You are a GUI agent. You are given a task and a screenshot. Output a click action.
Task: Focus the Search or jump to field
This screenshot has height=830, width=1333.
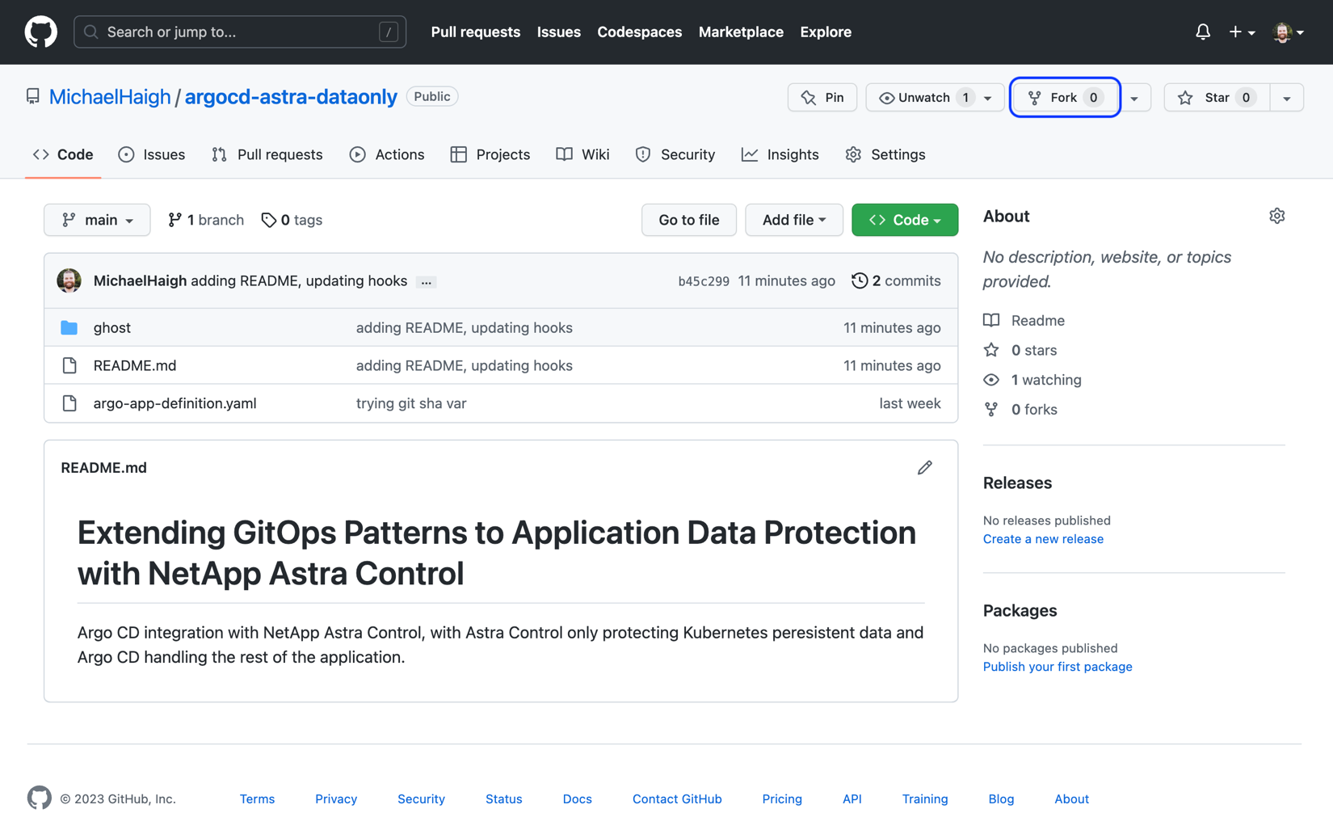pyautogui.click(x=240, y=32)
